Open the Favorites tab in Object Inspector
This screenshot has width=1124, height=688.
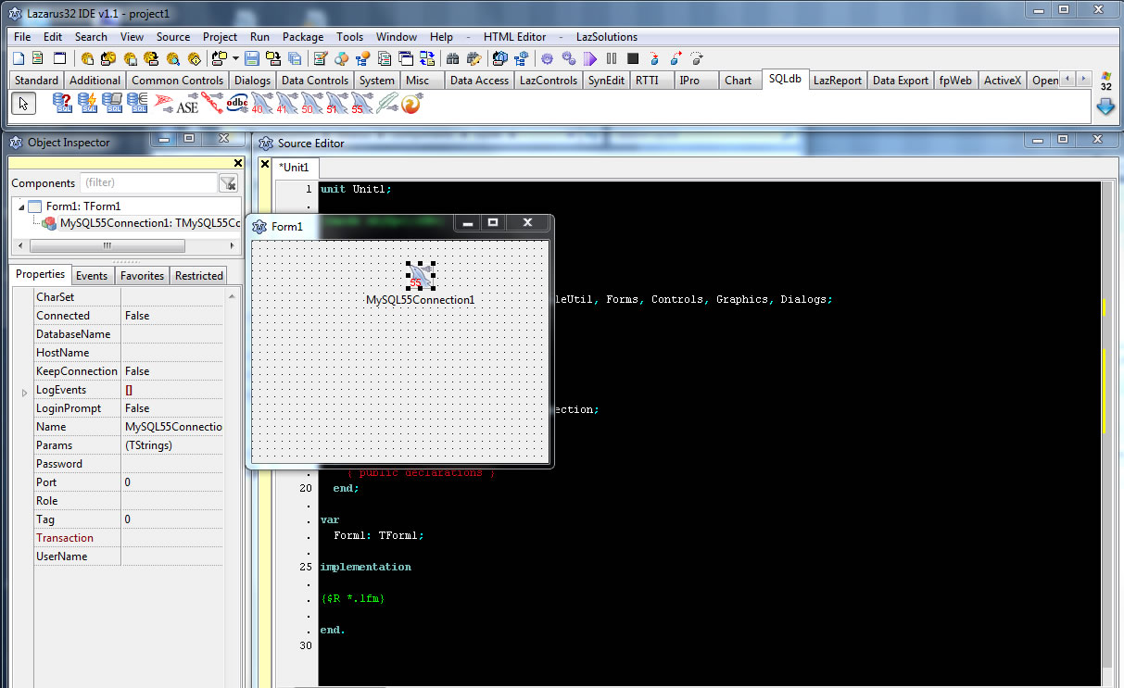[x=142, y=275]
